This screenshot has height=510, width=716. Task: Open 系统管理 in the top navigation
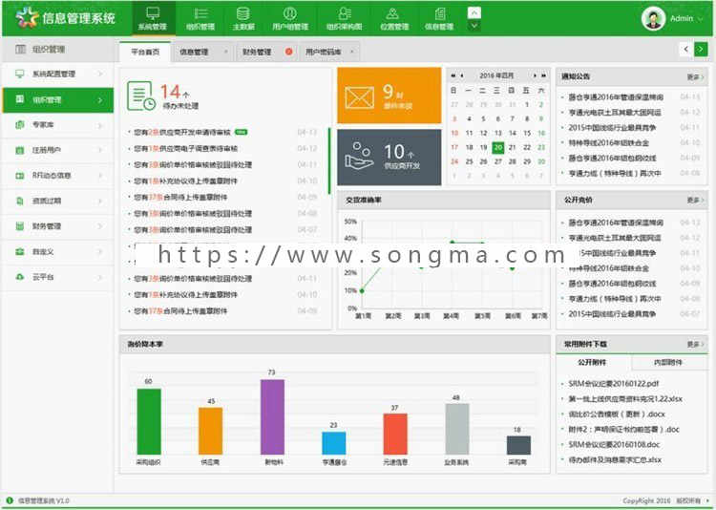click(x=153, y=19)
